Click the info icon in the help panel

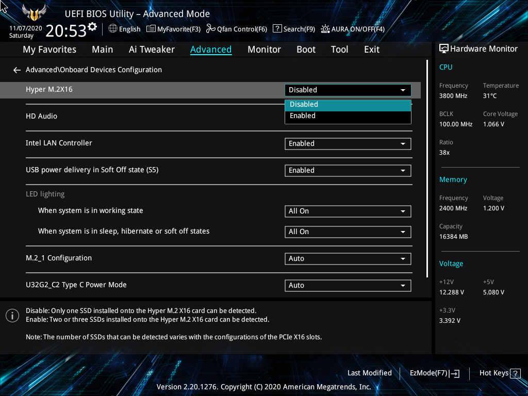point(12,316)
